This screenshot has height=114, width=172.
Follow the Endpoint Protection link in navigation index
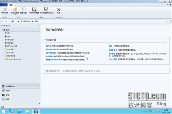54,60
